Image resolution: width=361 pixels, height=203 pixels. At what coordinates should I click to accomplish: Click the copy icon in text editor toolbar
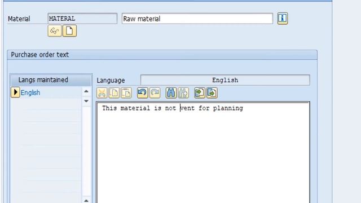point(114,93)
